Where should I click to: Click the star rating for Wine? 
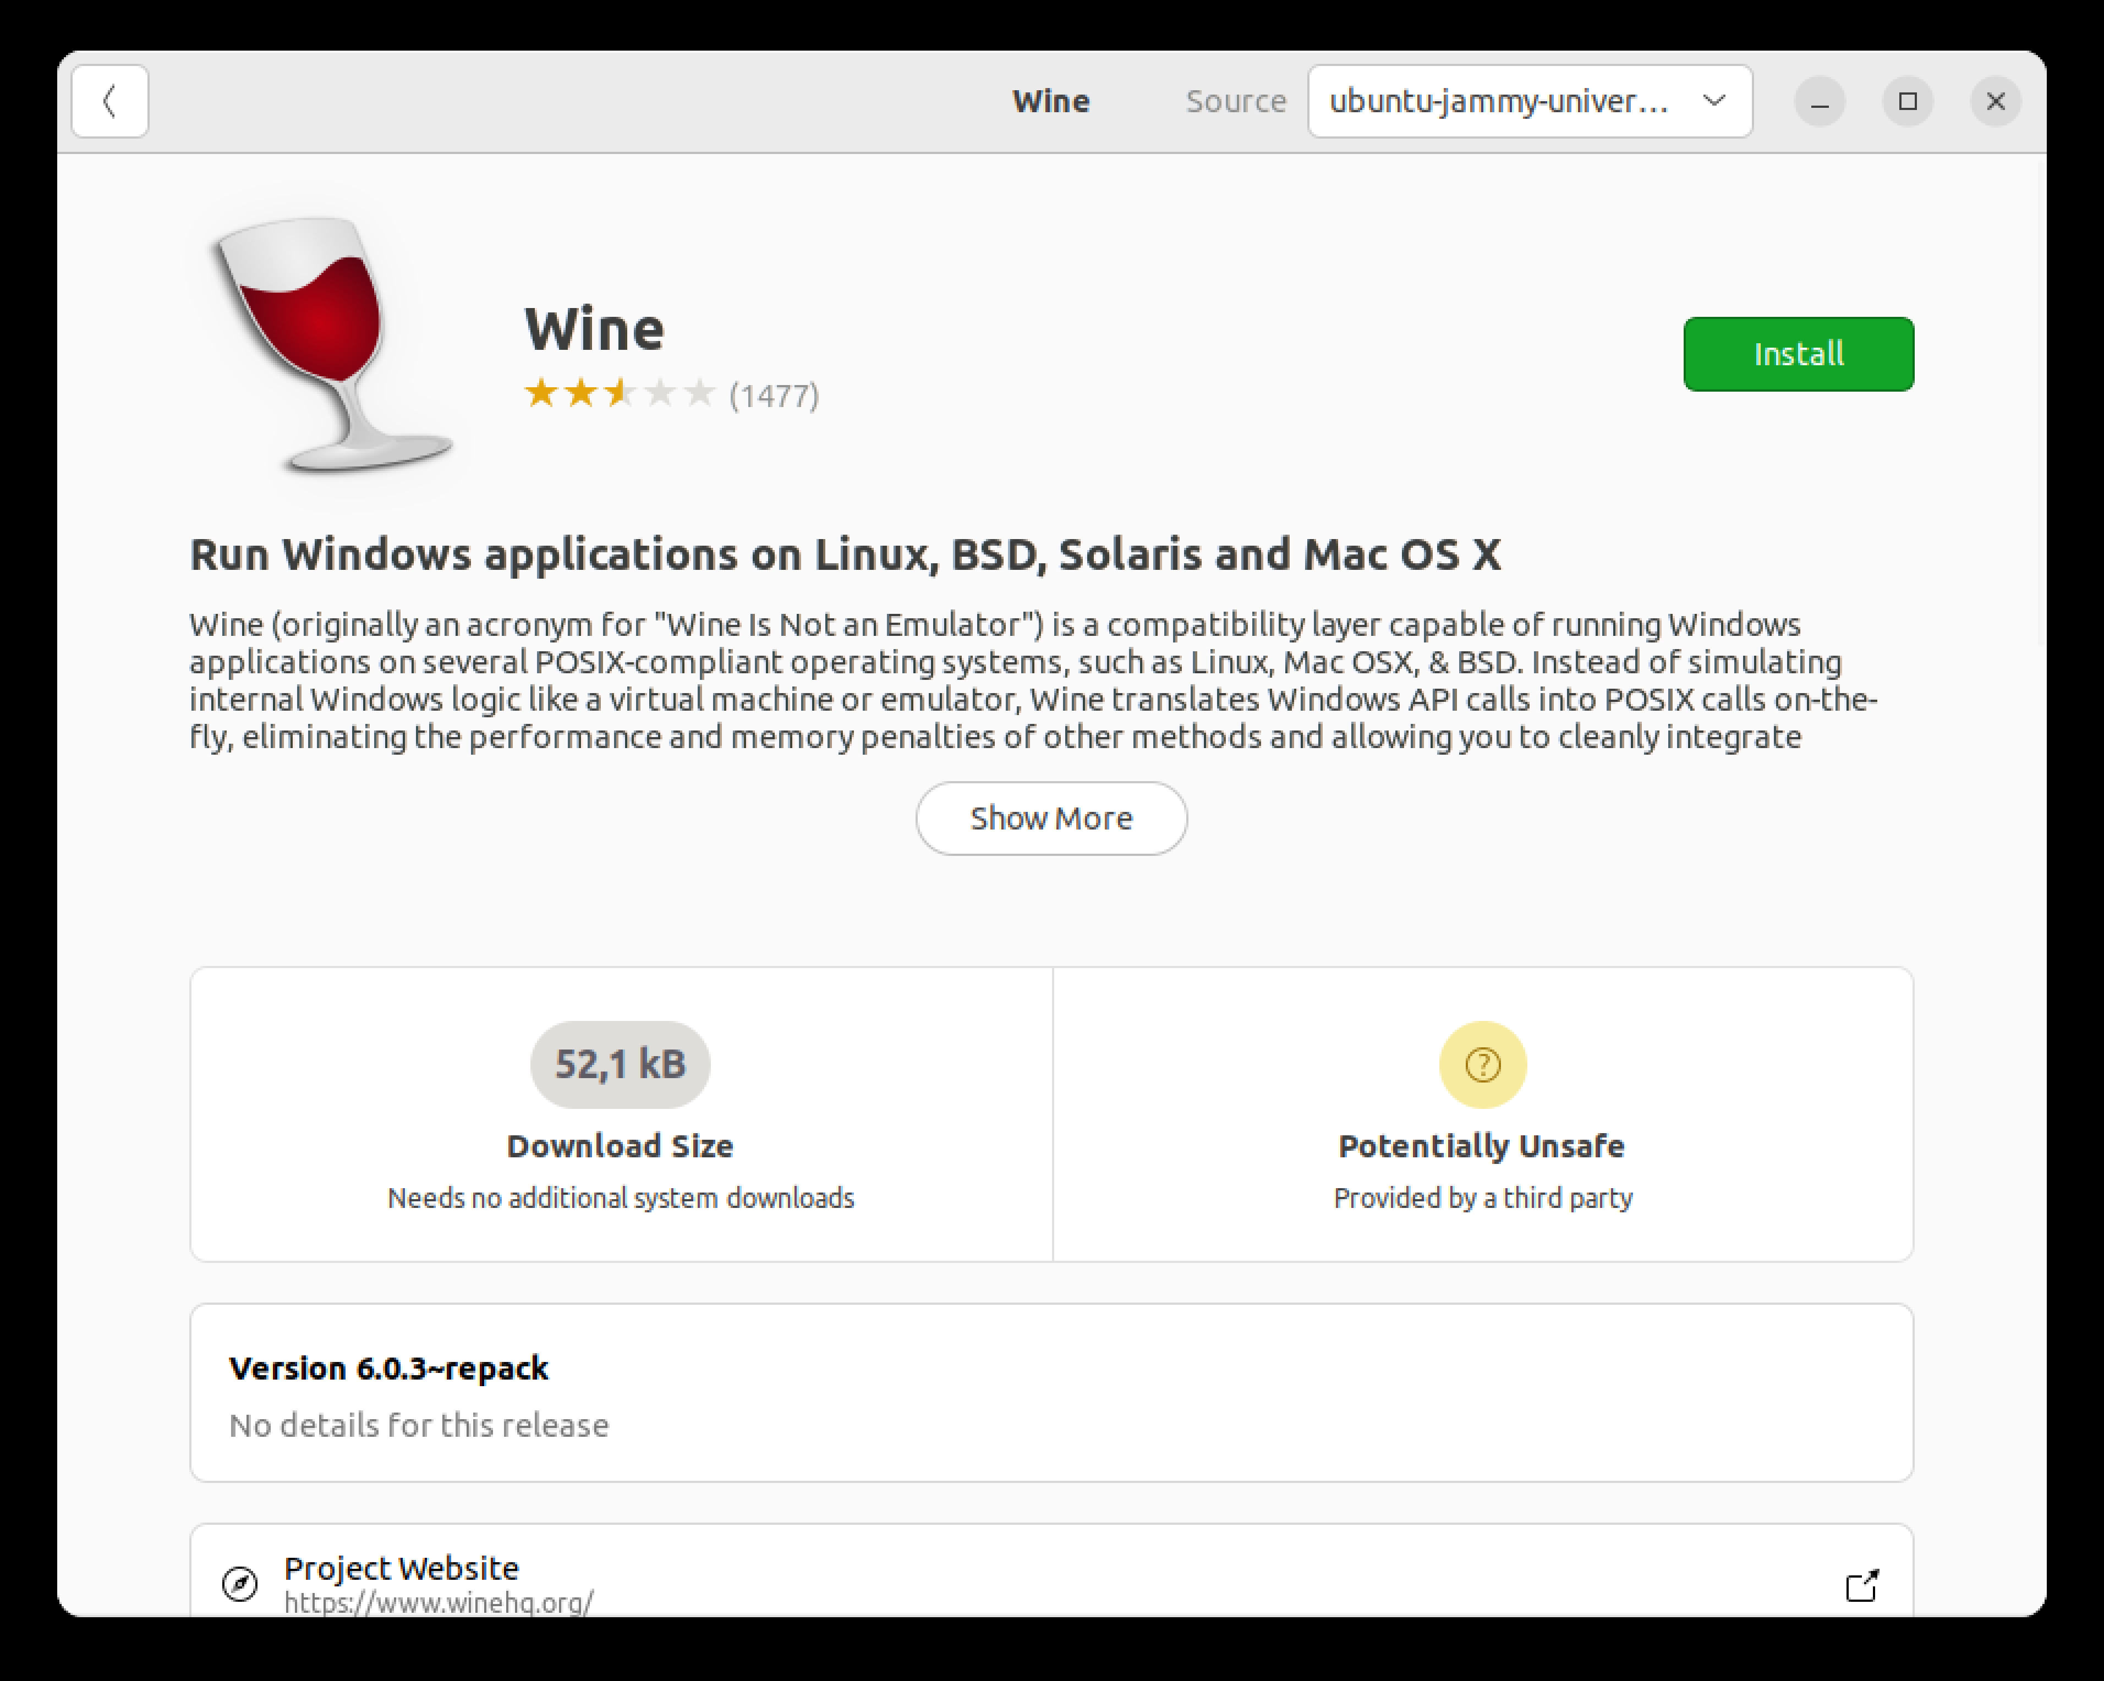[x=620, y=394]
